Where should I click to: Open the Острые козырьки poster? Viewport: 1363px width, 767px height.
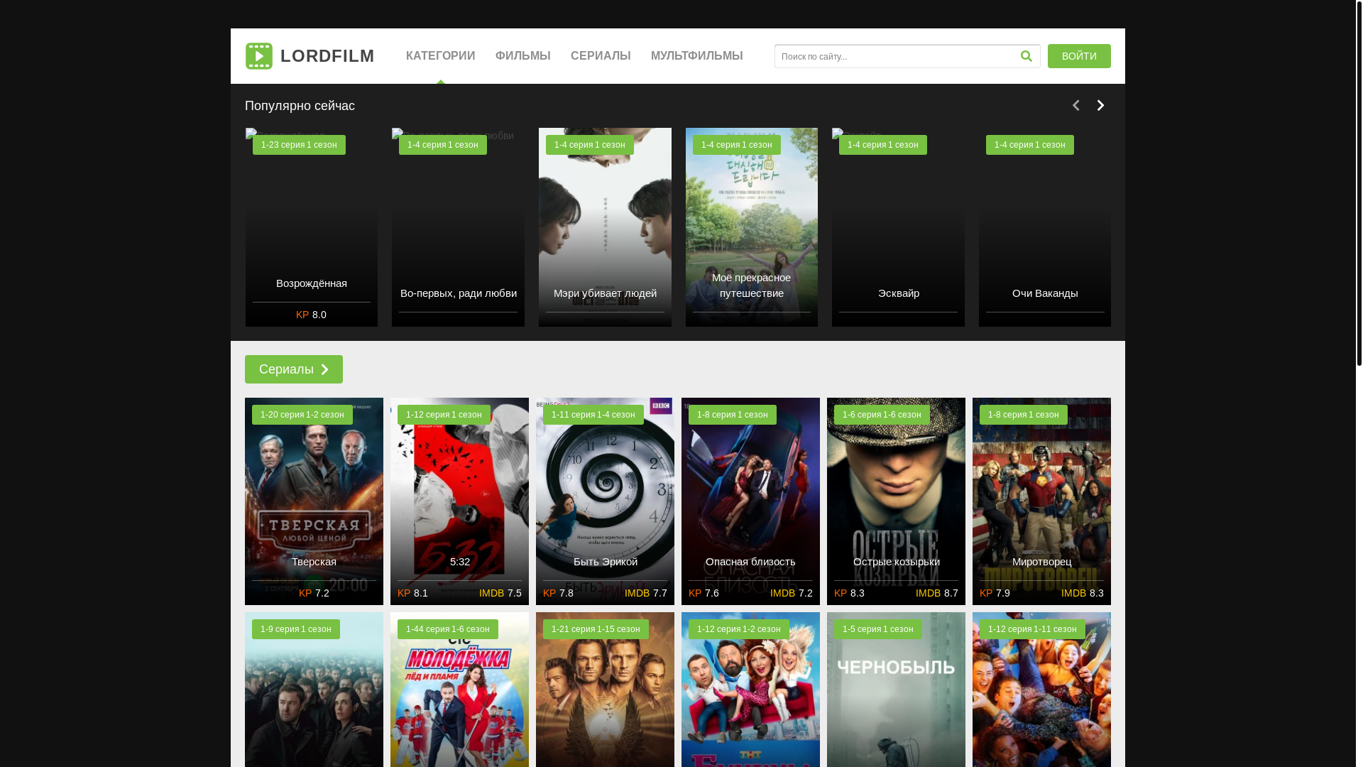[896, 501]
